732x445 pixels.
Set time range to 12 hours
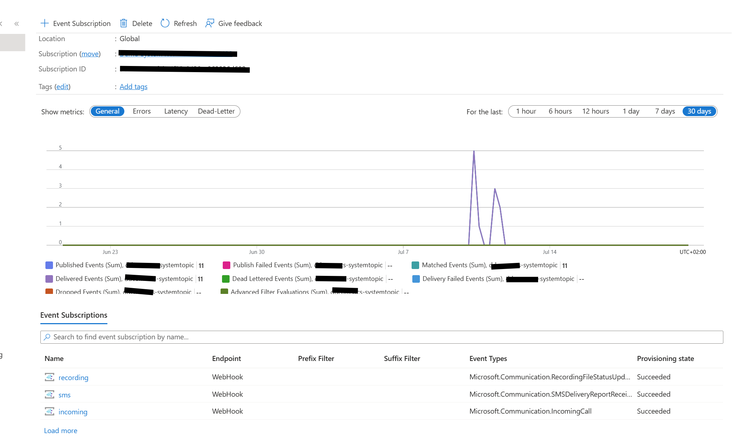coord(595,111)
